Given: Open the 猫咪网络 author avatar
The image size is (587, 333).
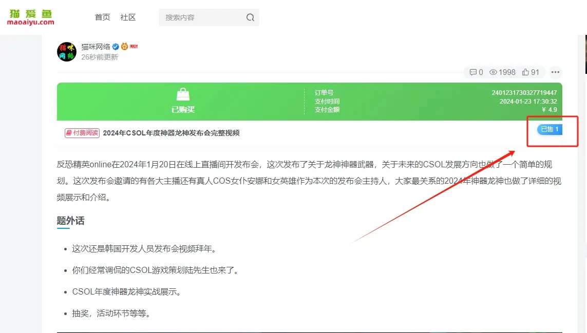Looking at the screenshot, I should click(67, 52).
